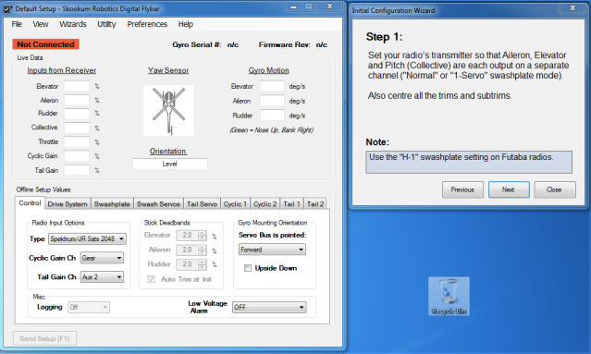Close the Initial Configuration Wizard window

(x=573, y=7)
